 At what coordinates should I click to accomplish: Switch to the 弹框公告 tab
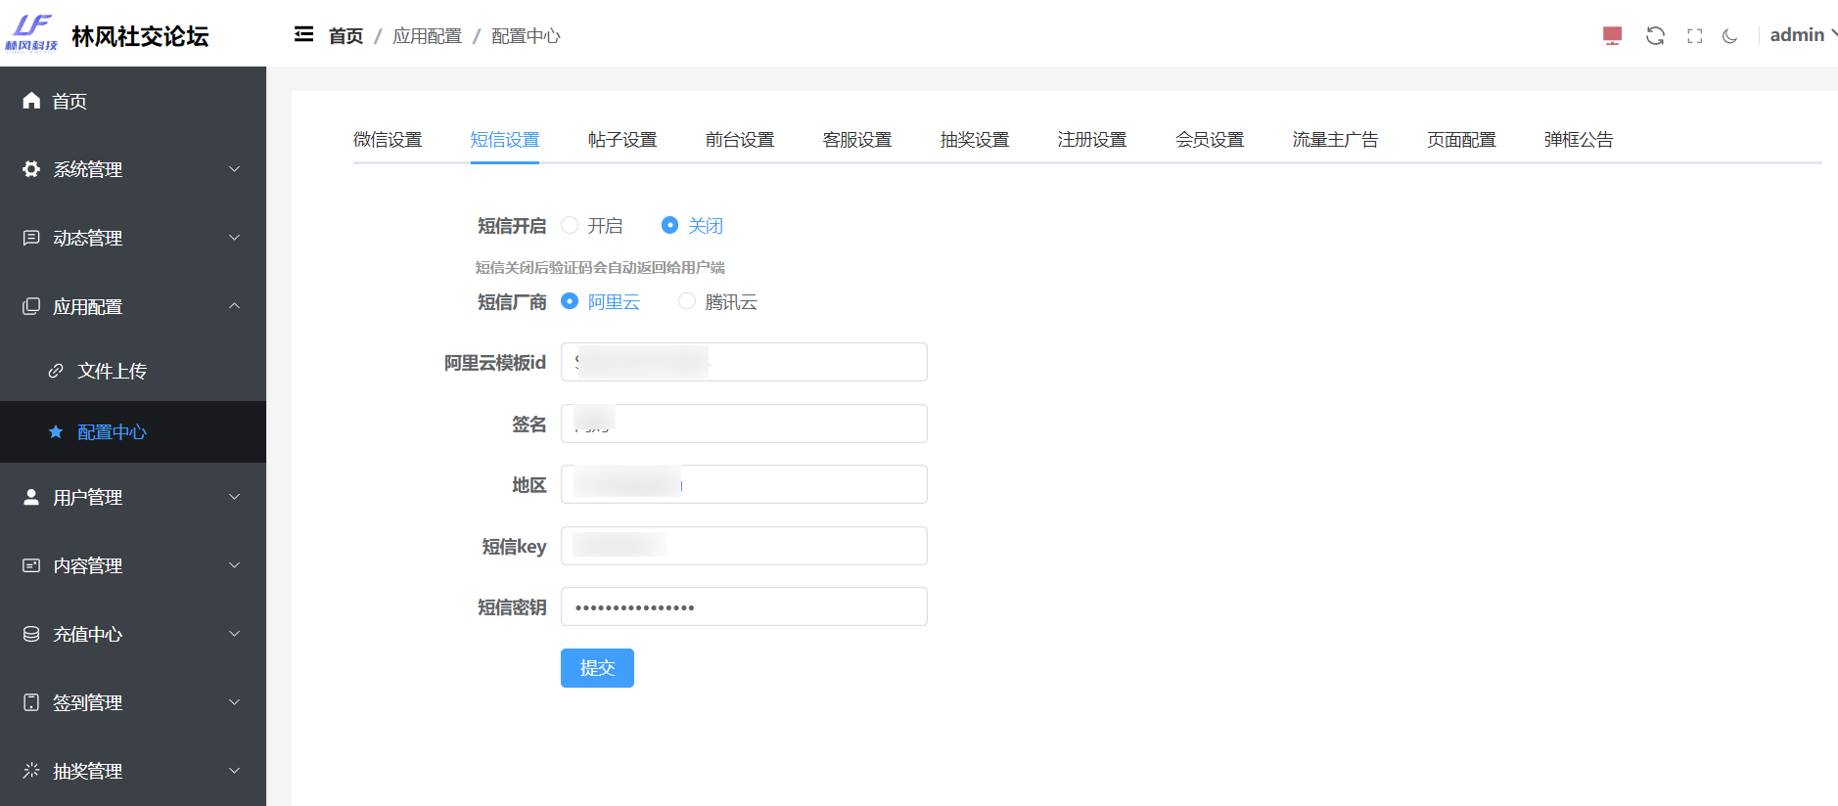[1579, 140]
